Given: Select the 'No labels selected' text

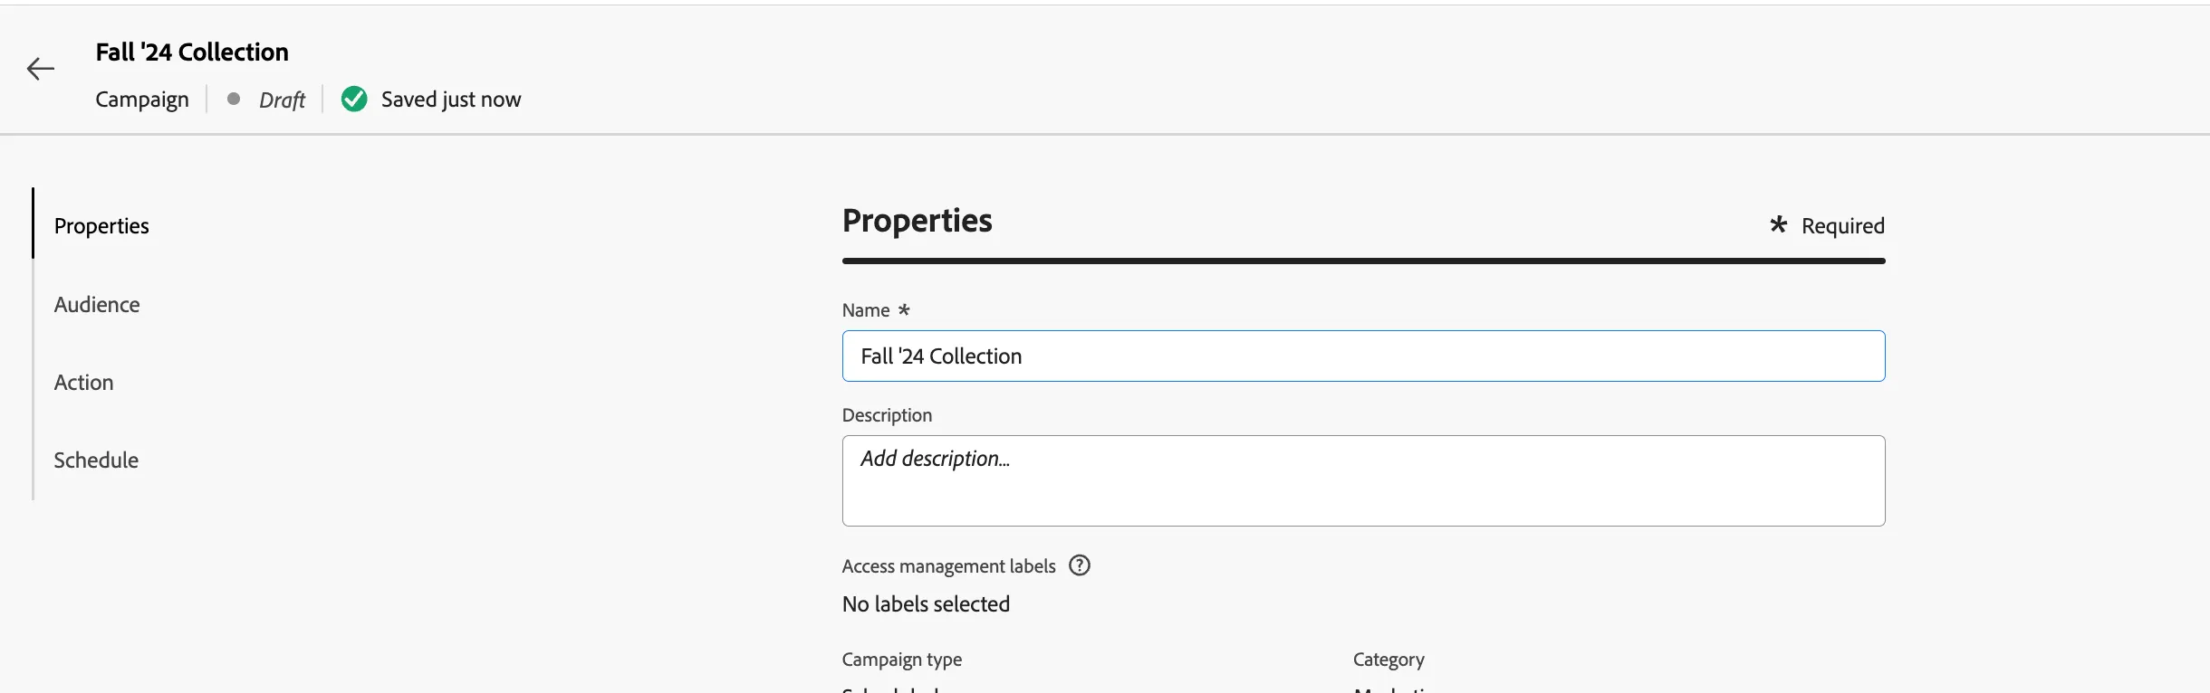Looking at the screenshot, I should pos(926,603).
